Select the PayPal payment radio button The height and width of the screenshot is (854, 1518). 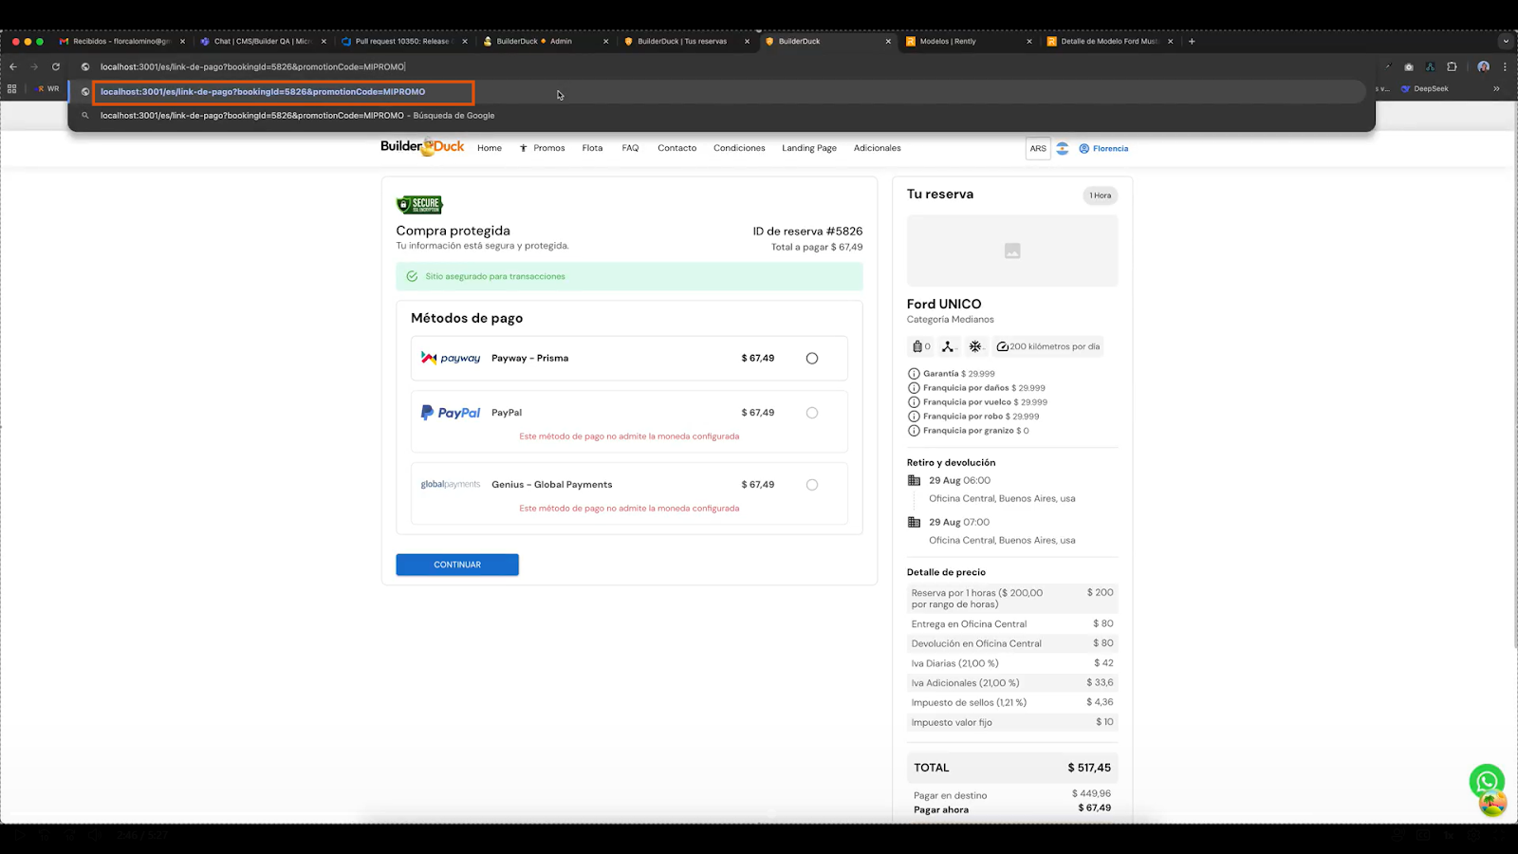[811, 413]
